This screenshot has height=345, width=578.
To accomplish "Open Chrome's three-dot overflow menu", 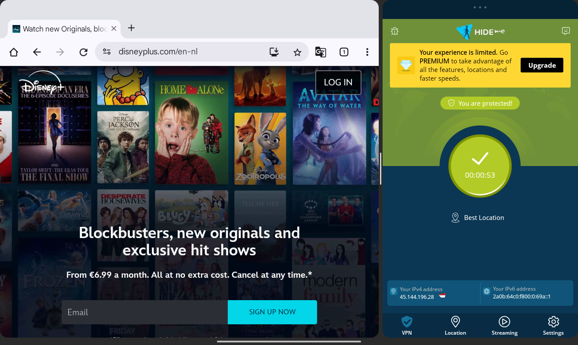I will point(367,52).
